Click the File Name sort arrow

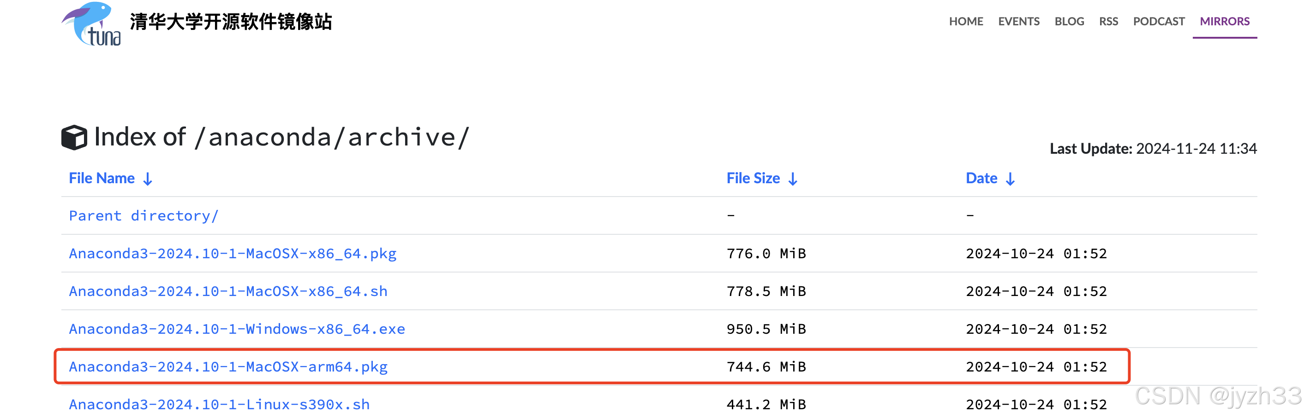(148, 179)
